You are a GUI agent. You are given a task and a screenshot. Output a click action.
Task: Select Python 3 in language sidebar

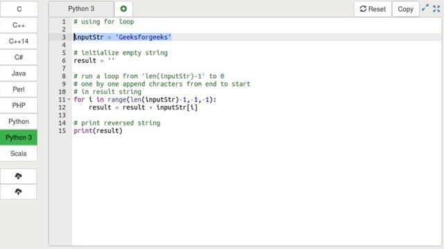[19, 138]
